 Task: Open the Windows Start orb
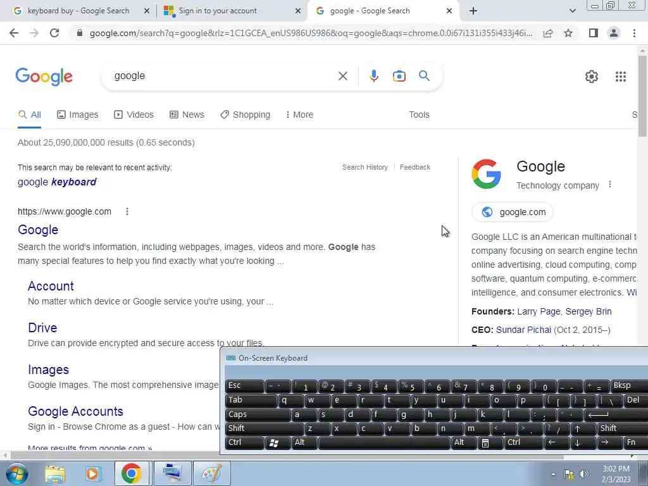(x=17, y=473)
